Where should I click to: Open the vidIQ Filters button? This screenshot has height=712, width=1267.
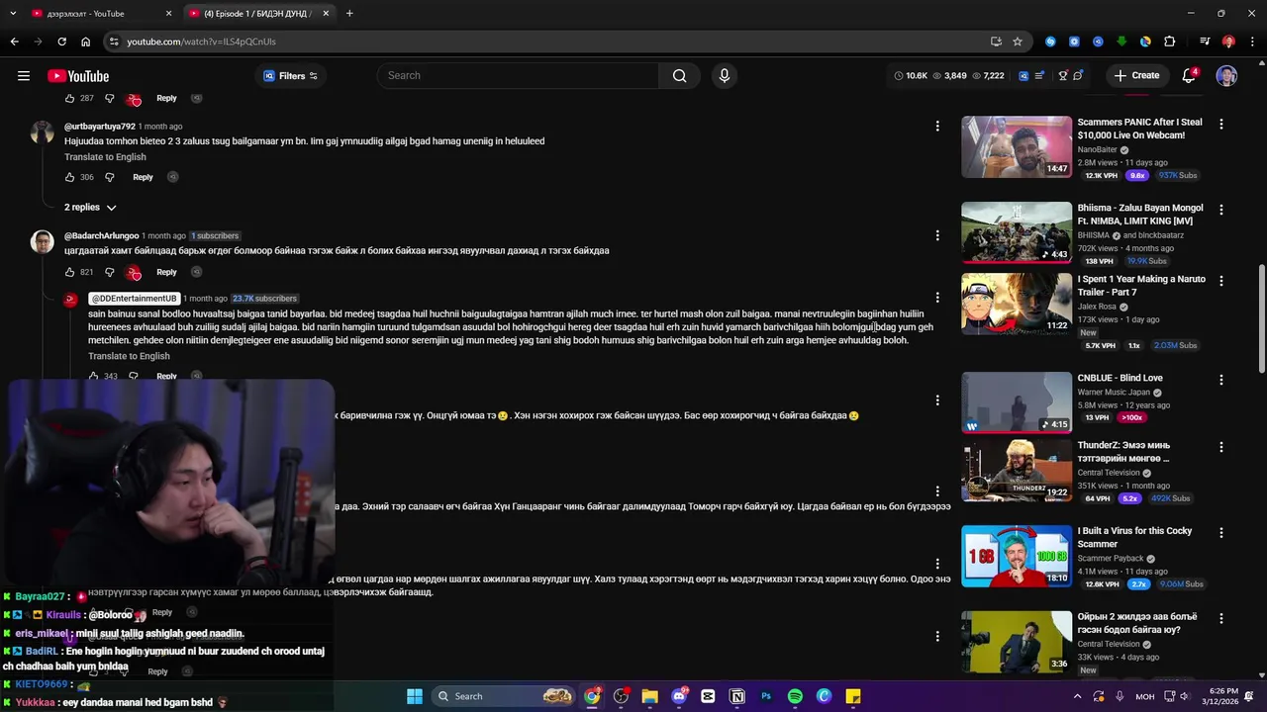tap(290, 76)
